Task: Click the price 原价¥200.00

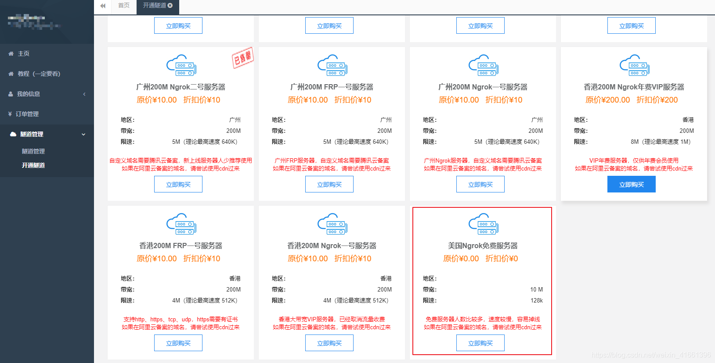Action: click(608, 100)
